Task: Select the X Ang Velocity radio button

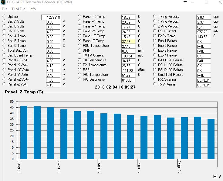Action: (155, 16)
